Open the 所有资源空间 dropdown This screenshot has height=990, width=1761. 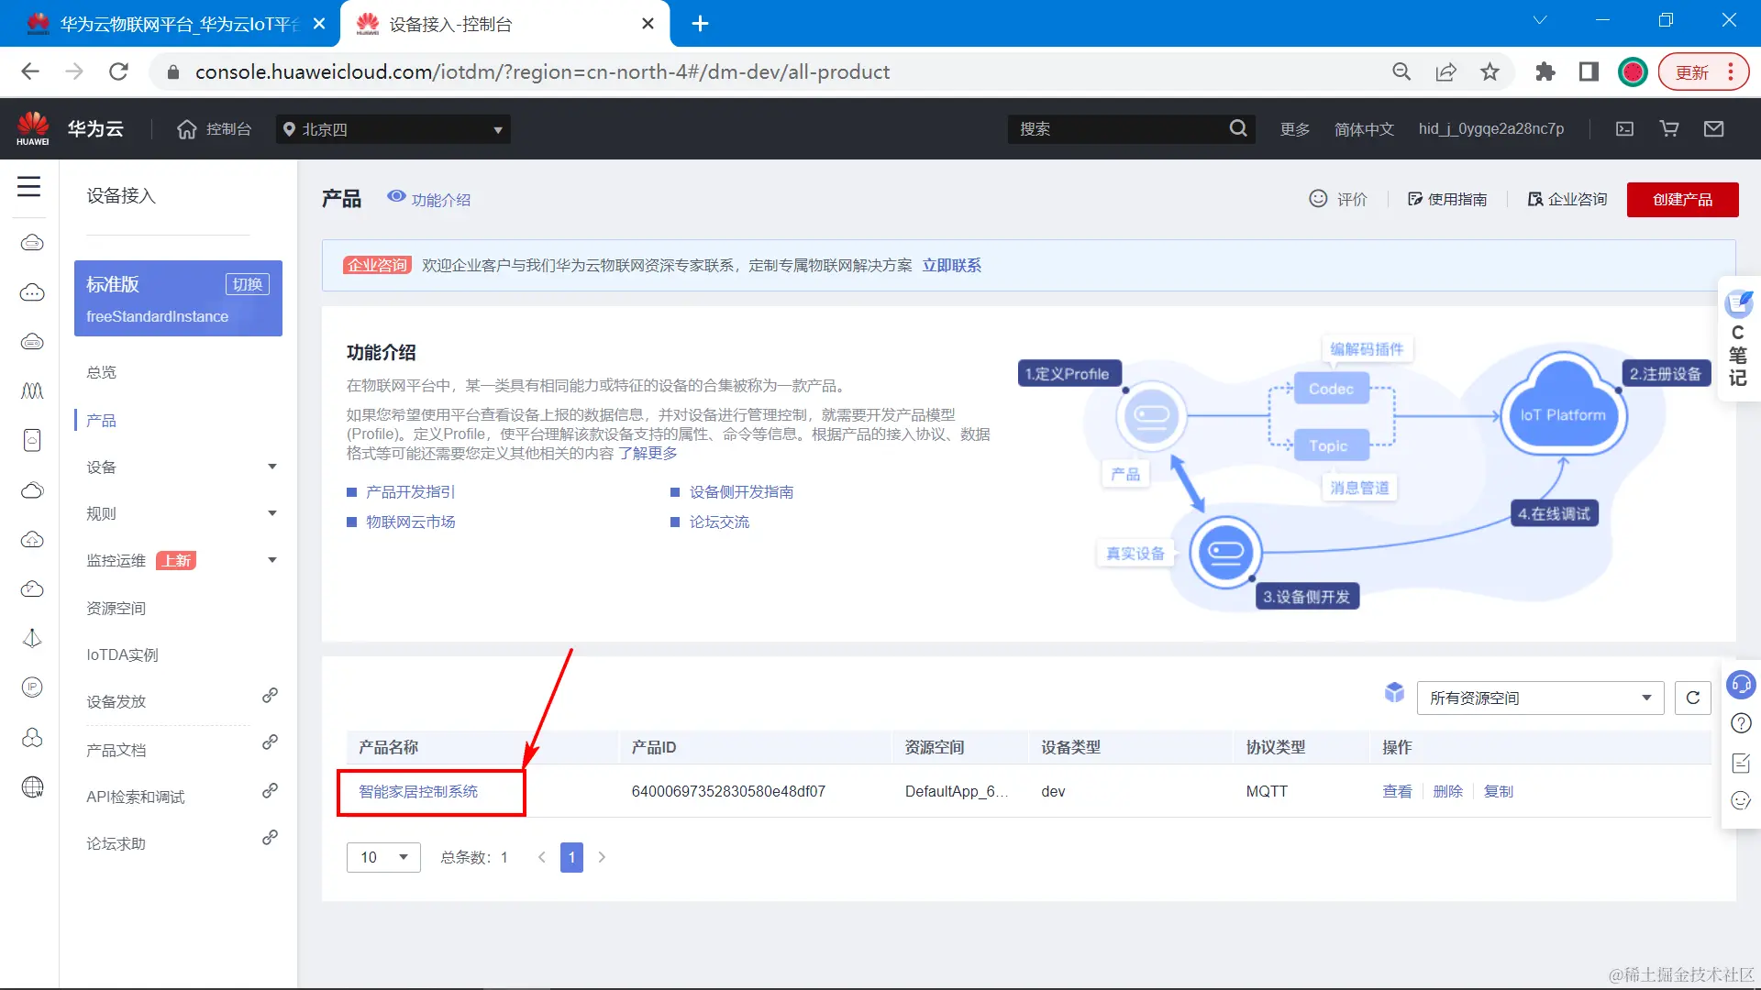(1540, 698)
